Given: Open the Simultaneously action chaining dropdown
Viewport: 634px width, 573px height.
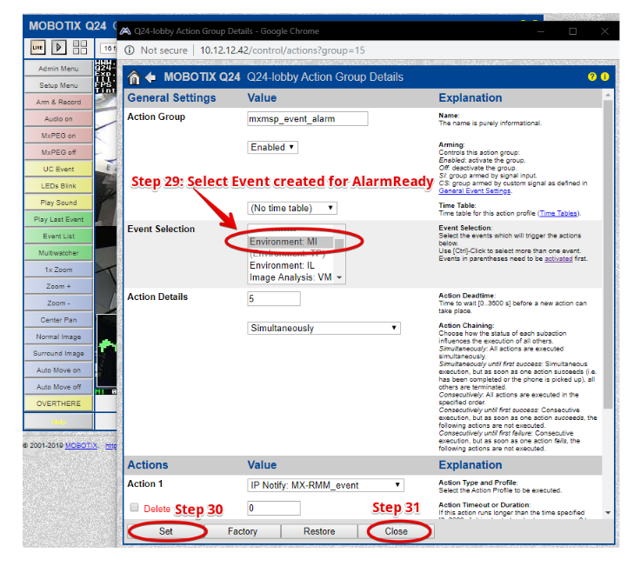Looking at the screenshot, I should point(324,328).
